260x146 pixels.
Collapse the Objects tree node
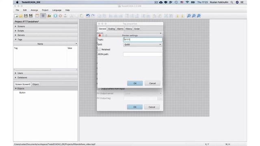[16, 88]
